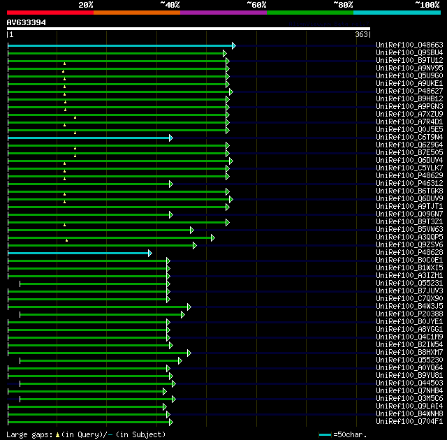Screen dimensions: 447x440
Task: Click arrowhead ending the UniRef100_Q09GN7 alignment
Action: [x=171, y=215]
